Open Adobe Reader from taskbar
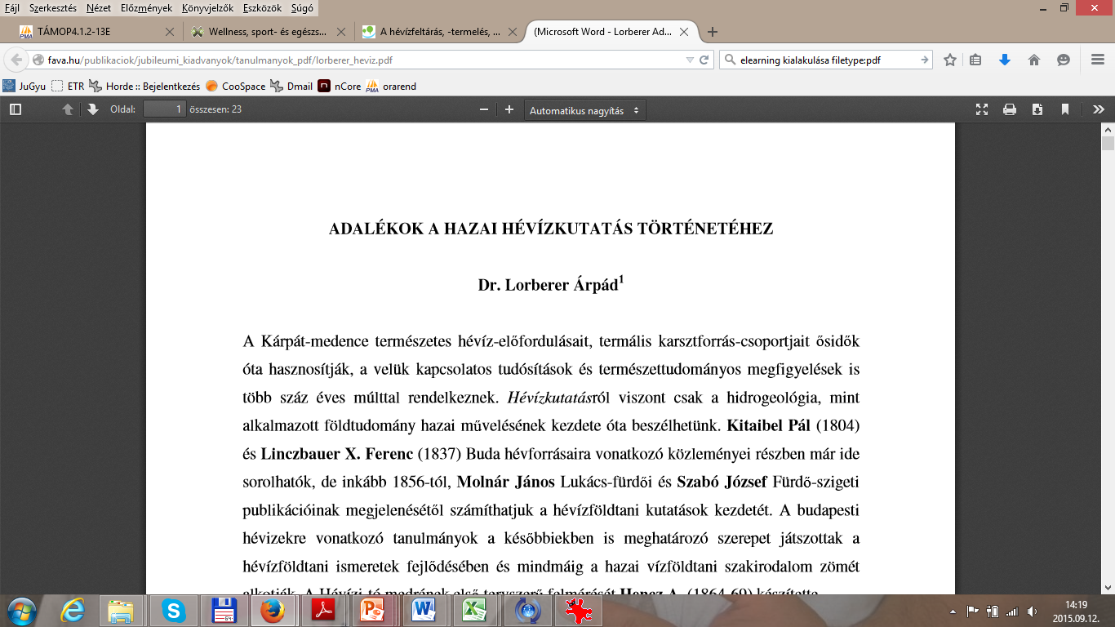 pyautogui.click(x=322, y=610)
